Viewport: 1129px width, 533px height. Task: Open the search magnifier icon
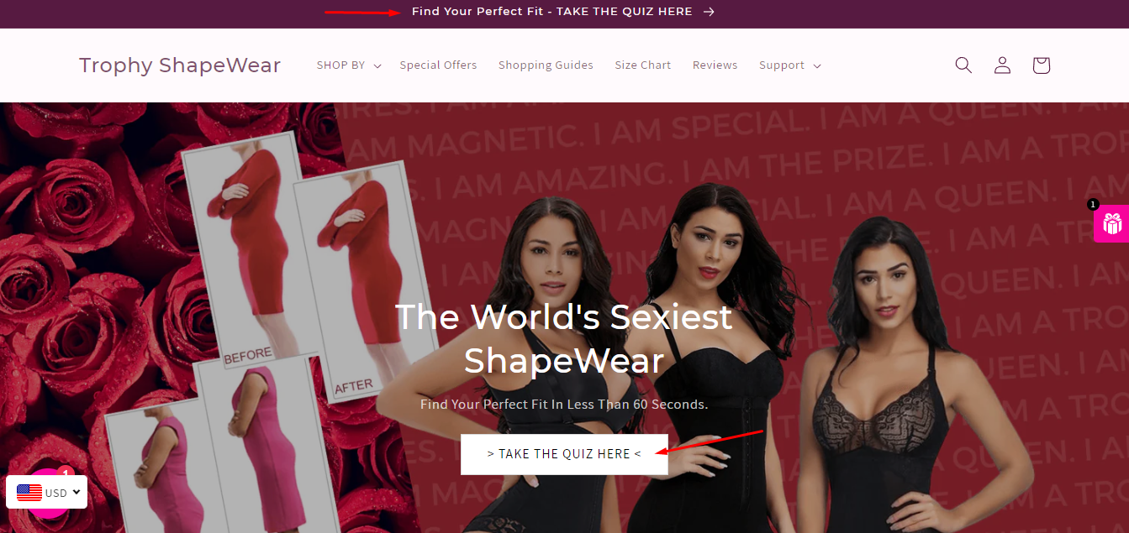(x=963, y=65)
